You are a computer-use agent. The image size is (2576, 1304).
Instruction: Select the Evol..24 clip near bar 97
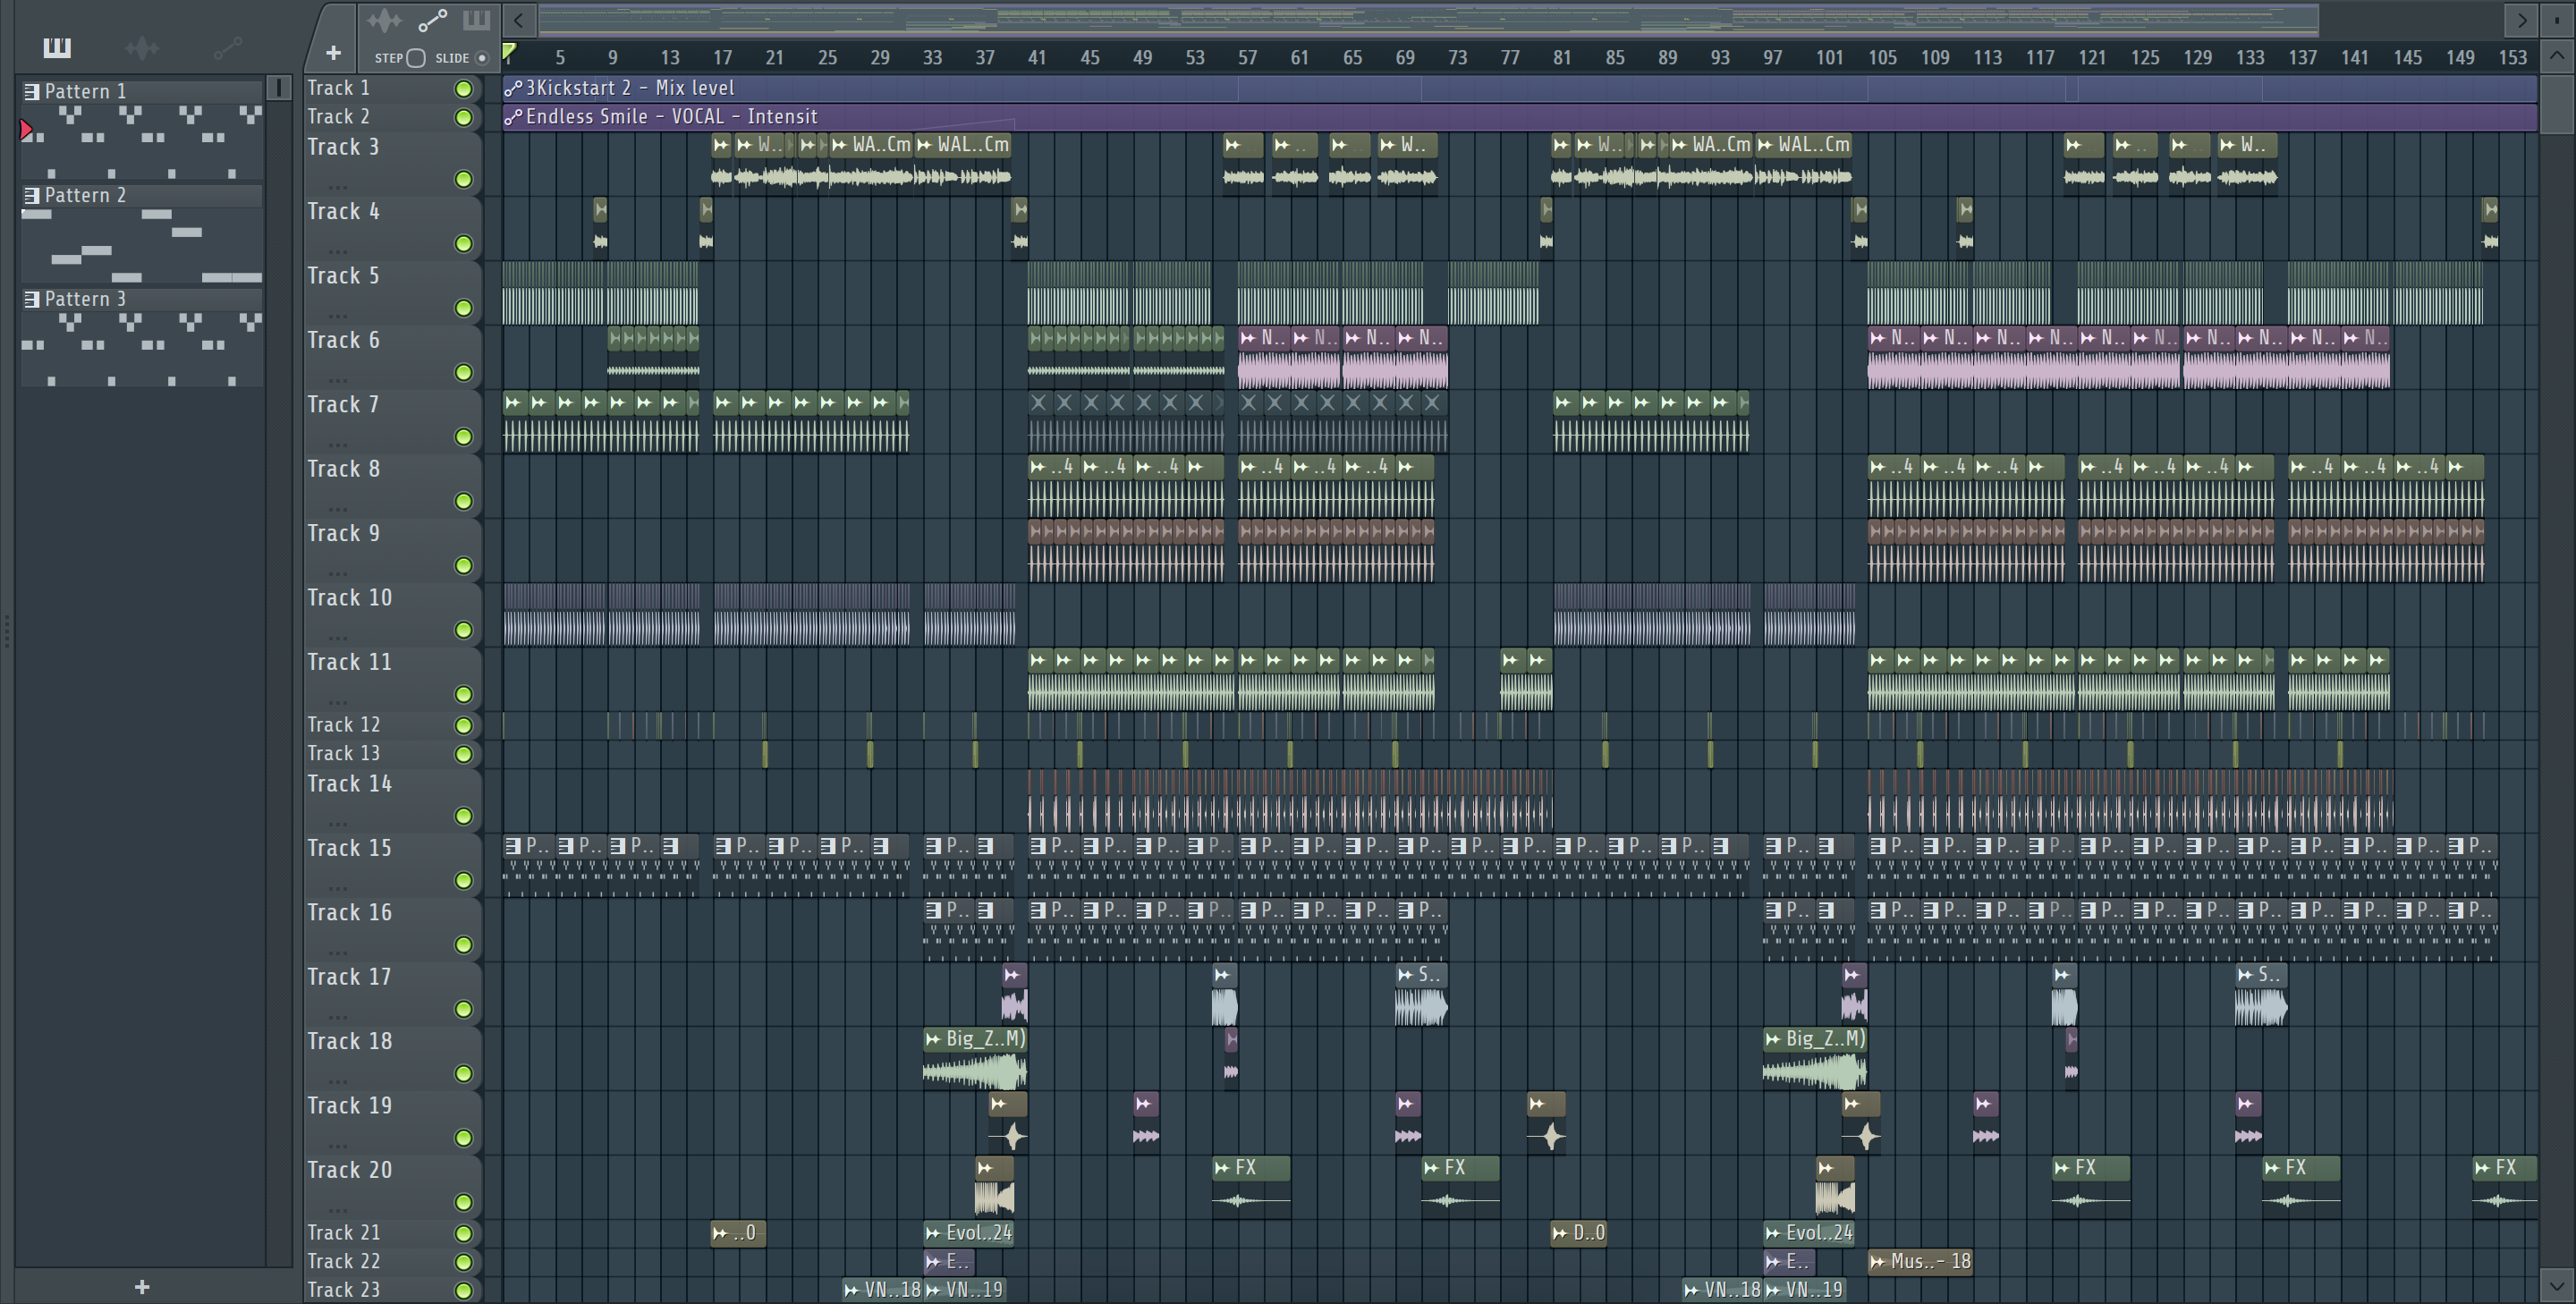point(1810,1233)
